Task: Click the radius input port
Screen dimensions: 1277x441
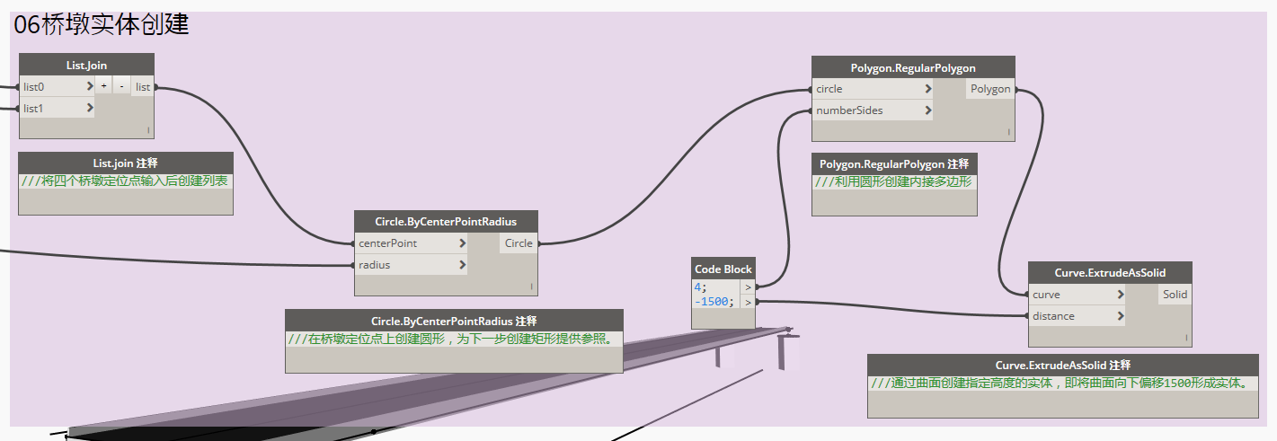Action: (x=412, y=264)
